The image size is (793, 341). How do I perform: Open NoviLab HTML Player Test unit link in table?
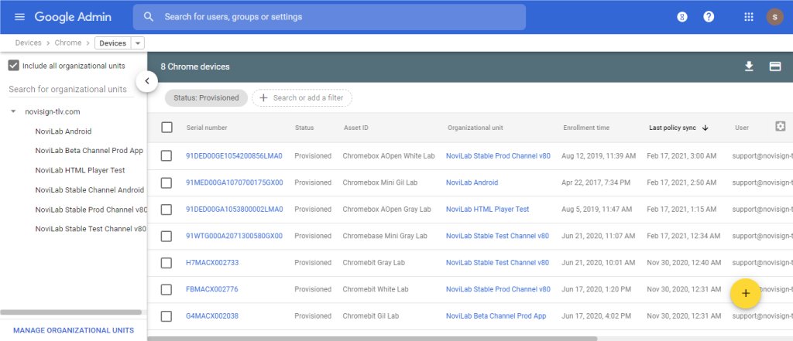coord(488,209)
